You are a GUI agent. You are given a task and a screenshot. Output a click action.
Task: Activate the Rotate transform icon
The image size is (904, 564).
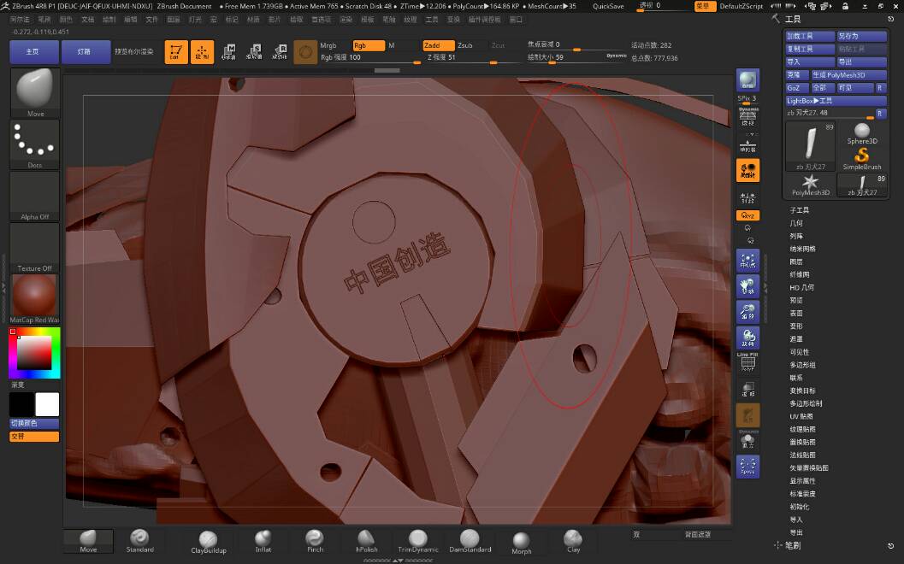coord(280,52)
